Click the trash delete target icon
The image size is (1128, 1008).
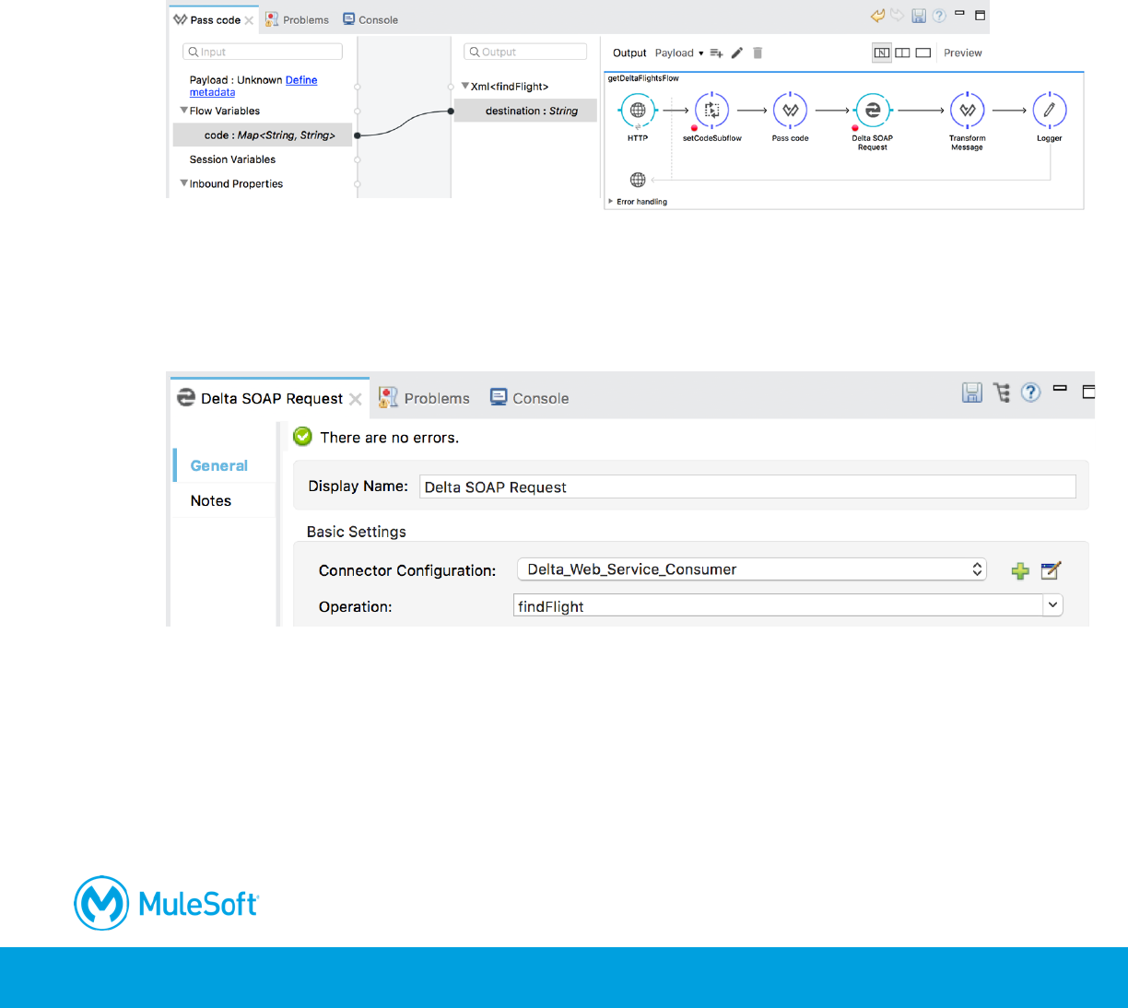(758, 53)
